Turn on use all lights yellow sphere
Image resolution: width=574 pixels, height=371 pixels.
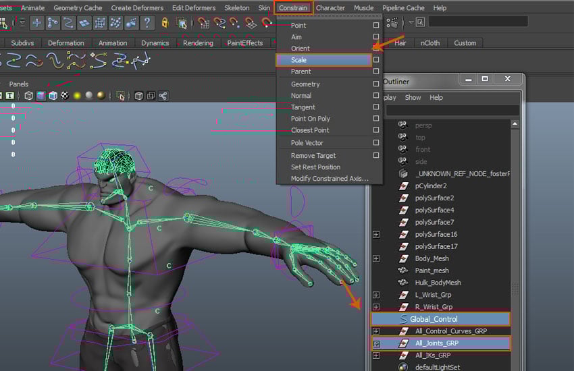tap(77, 96)
